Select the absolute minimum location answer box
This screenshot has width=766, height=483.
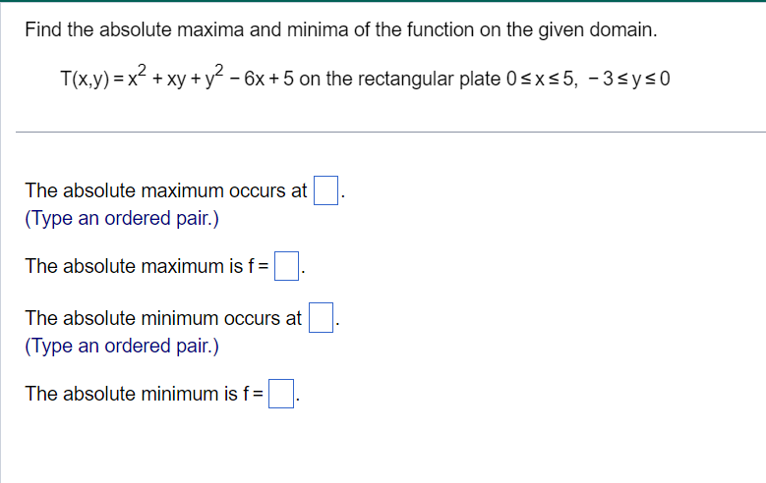pyautogui.click(x=321, y=318)
